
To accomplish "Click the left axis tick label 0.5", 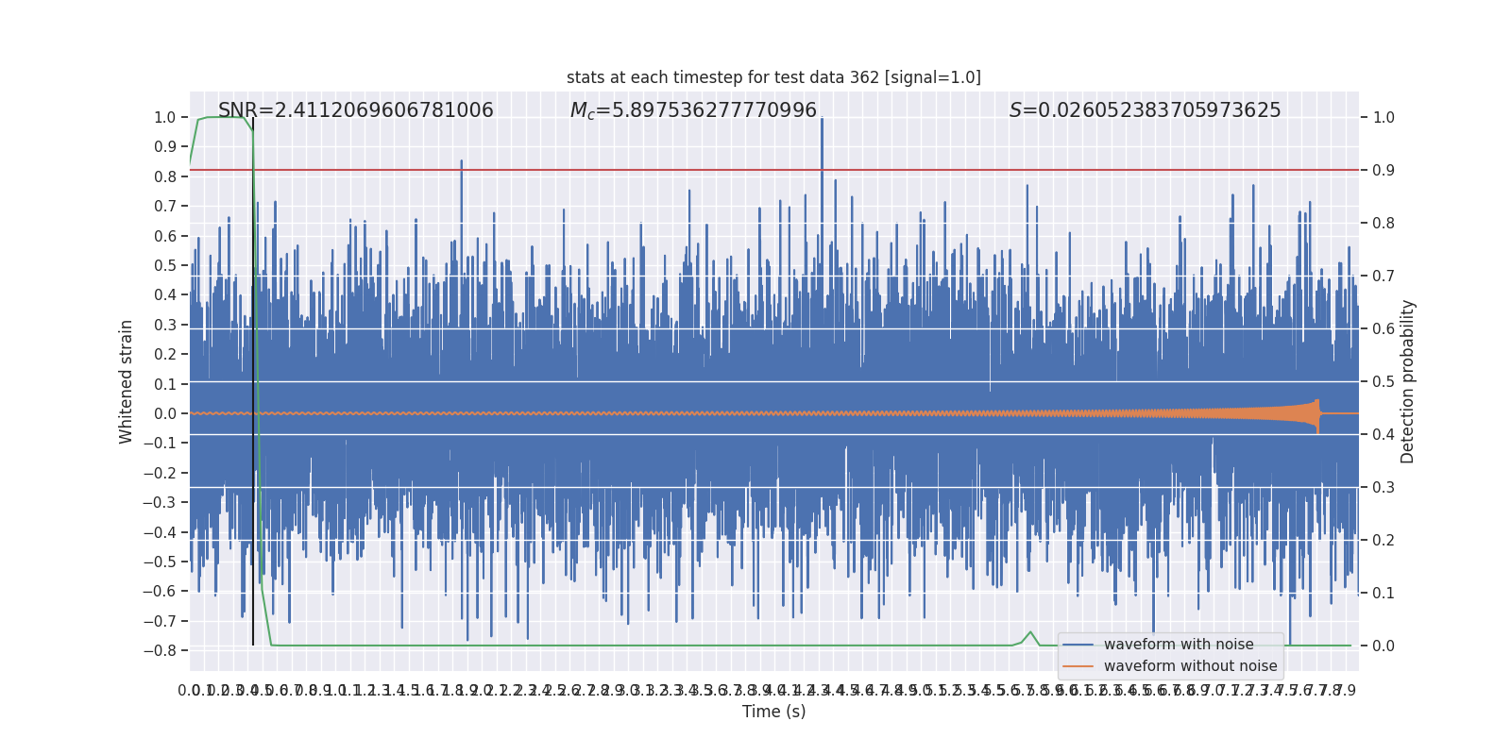I will pyautogui.click(x=165, y=265).
